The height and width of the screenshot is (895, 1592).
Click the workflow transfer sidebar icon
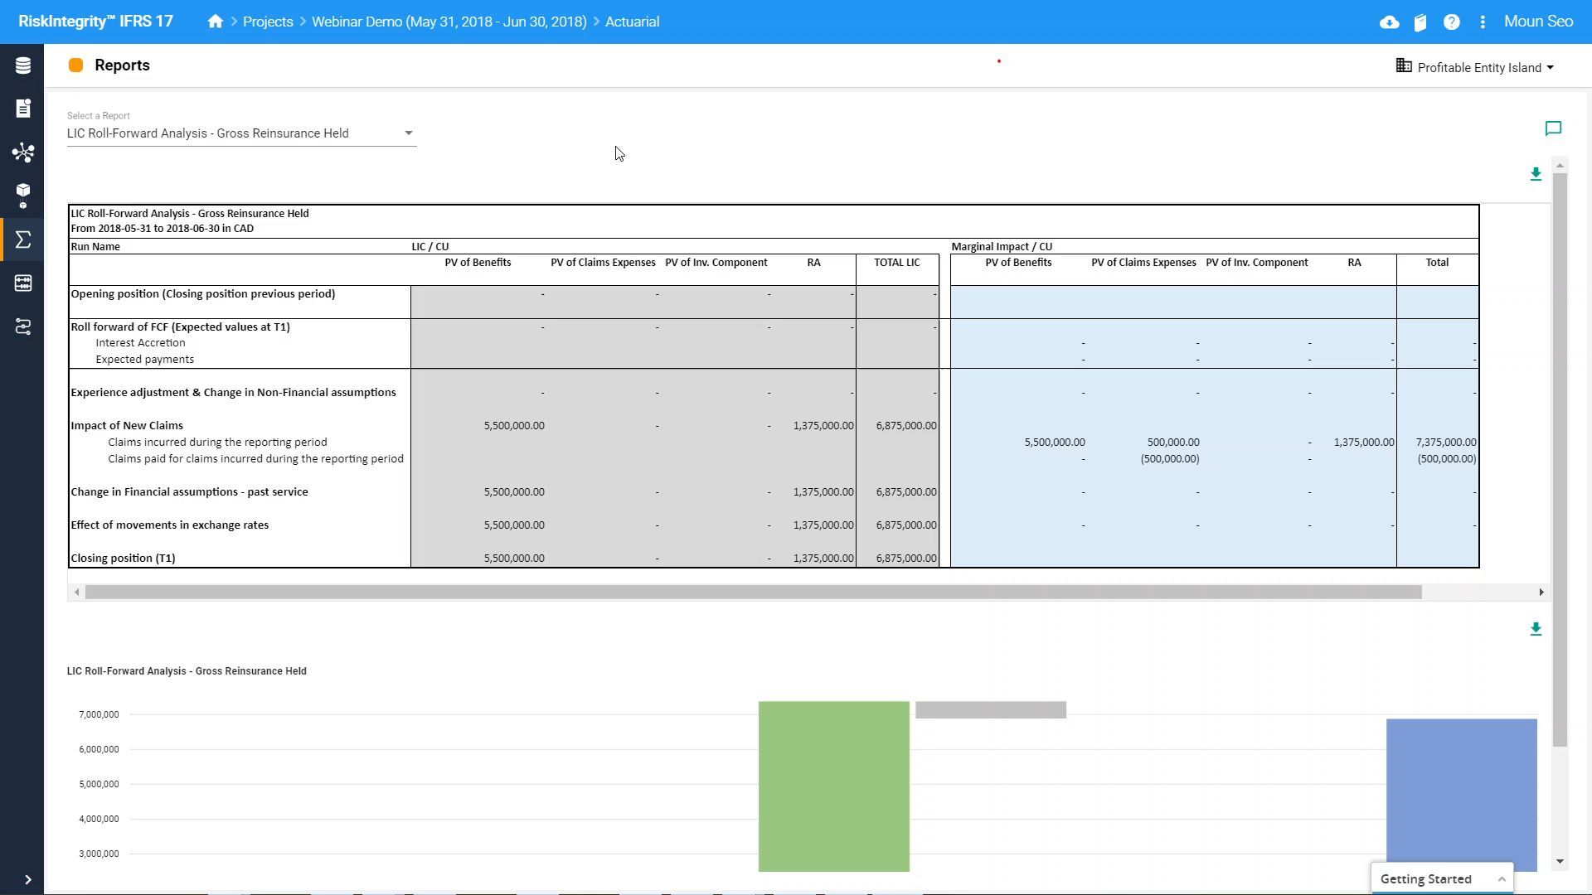(23, 327)
